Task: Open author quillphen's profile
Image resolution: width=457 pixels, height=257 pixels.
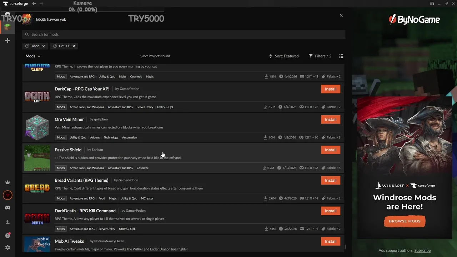Action: click(x=101, y=119)
